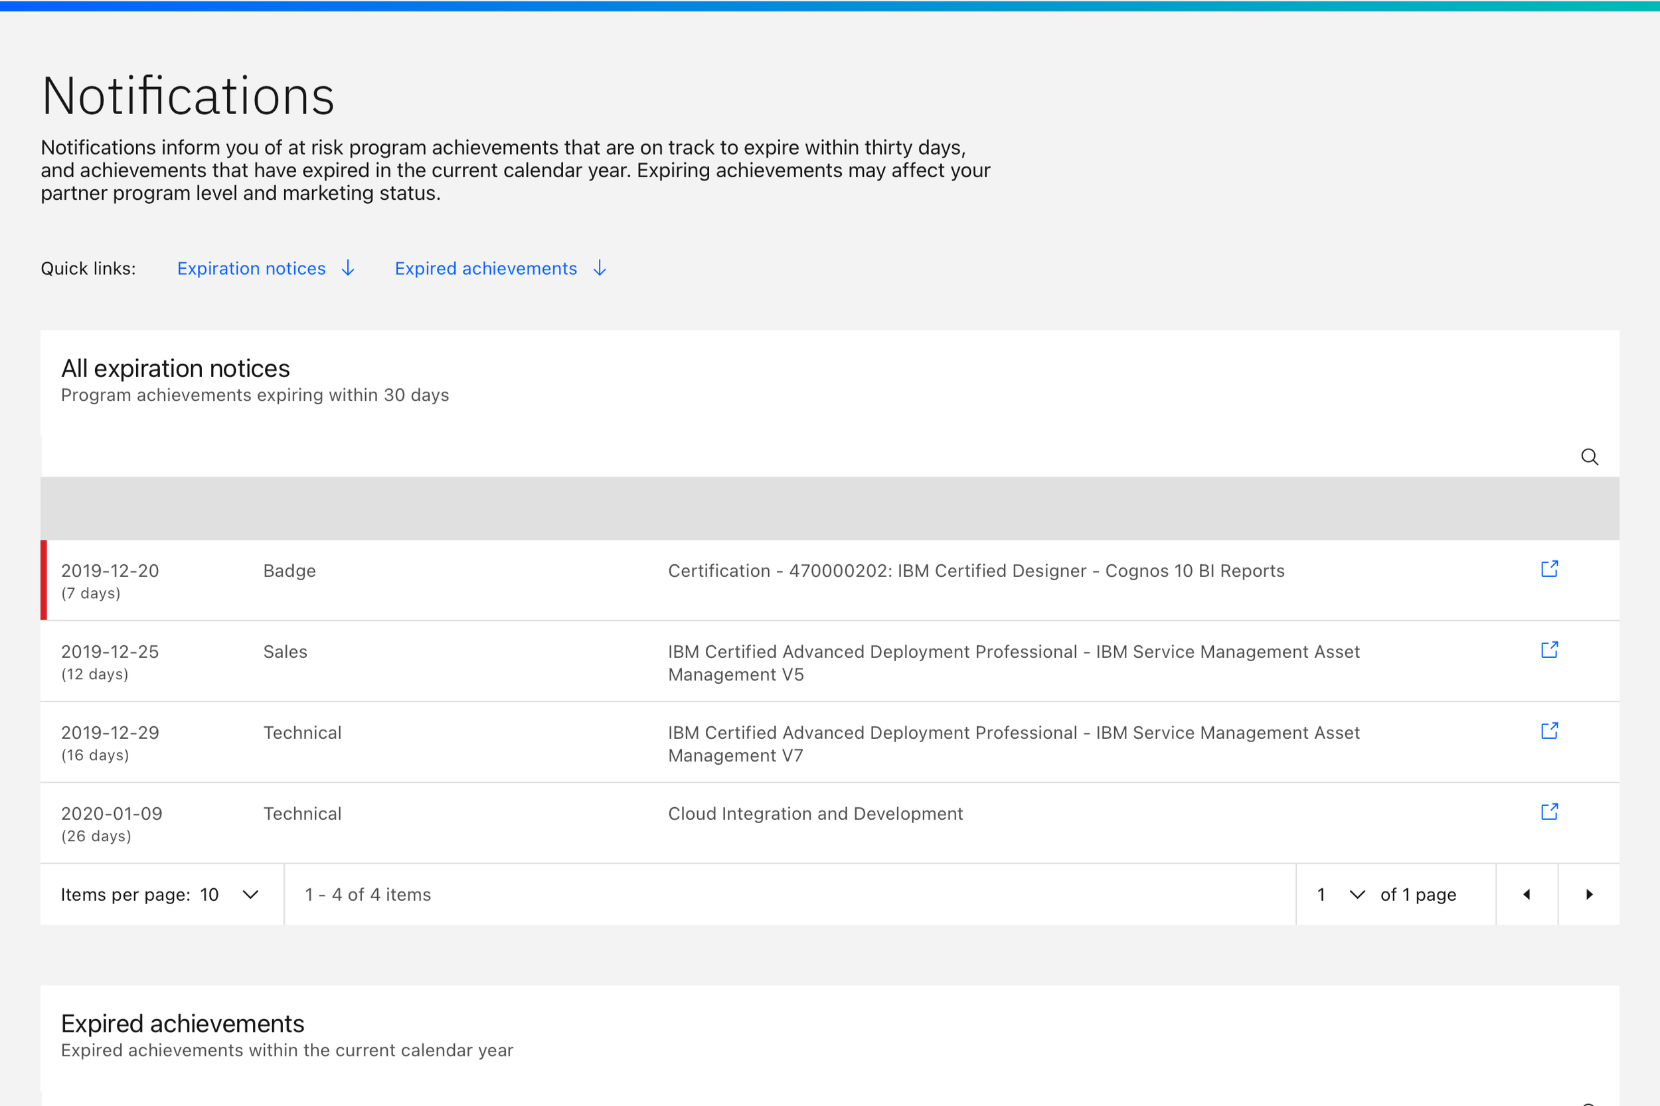Go to previous page of notices
Image resolution: width=1660 pixels, height=1106 pixels.
tap(1527, 894)
